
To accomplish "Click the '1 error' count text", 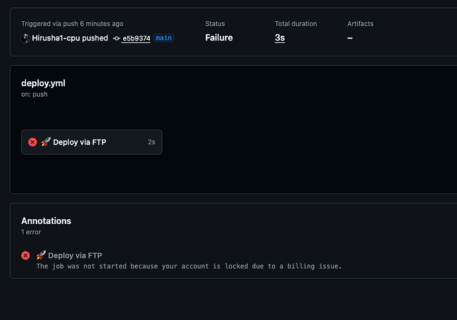I will tap(31, 233).
